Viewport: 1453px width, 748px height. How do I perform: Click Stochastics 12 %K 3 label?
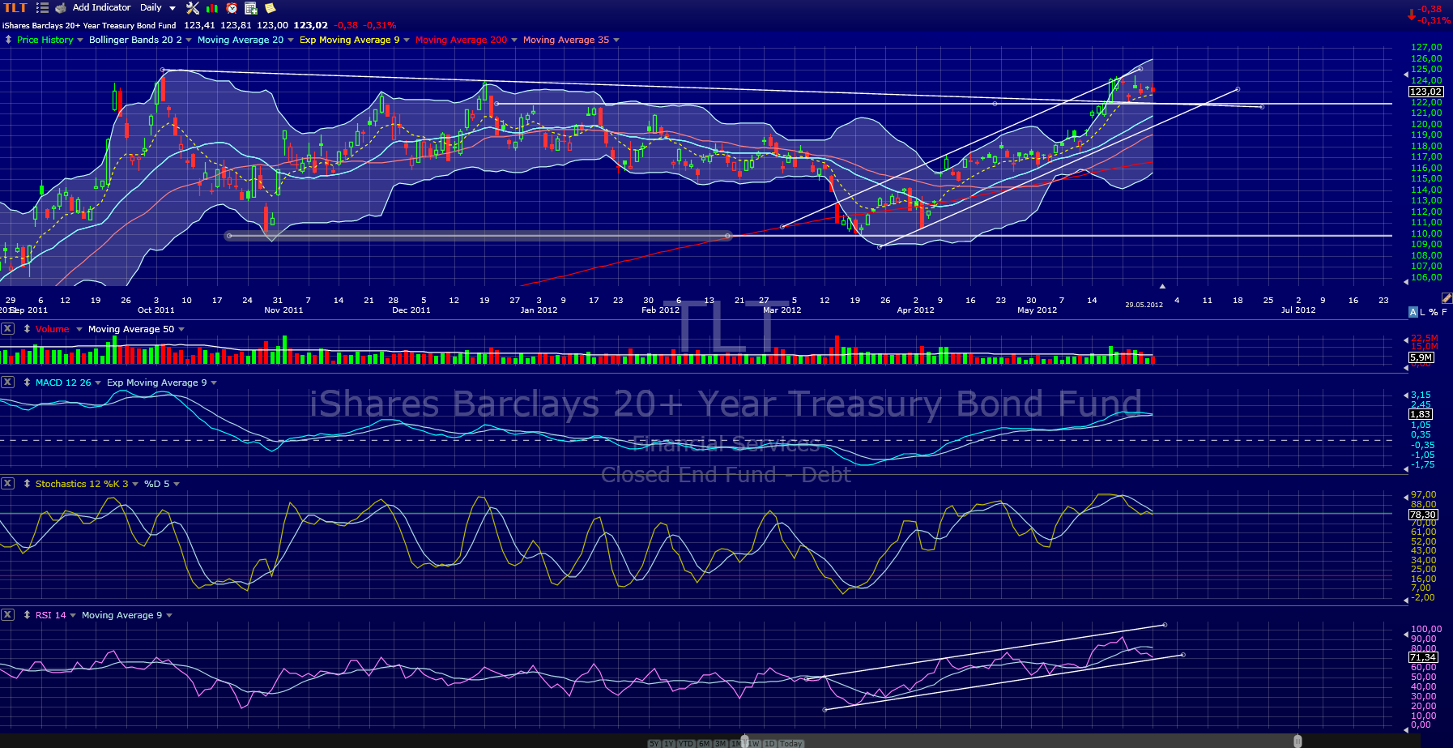[x=82, y=484]
